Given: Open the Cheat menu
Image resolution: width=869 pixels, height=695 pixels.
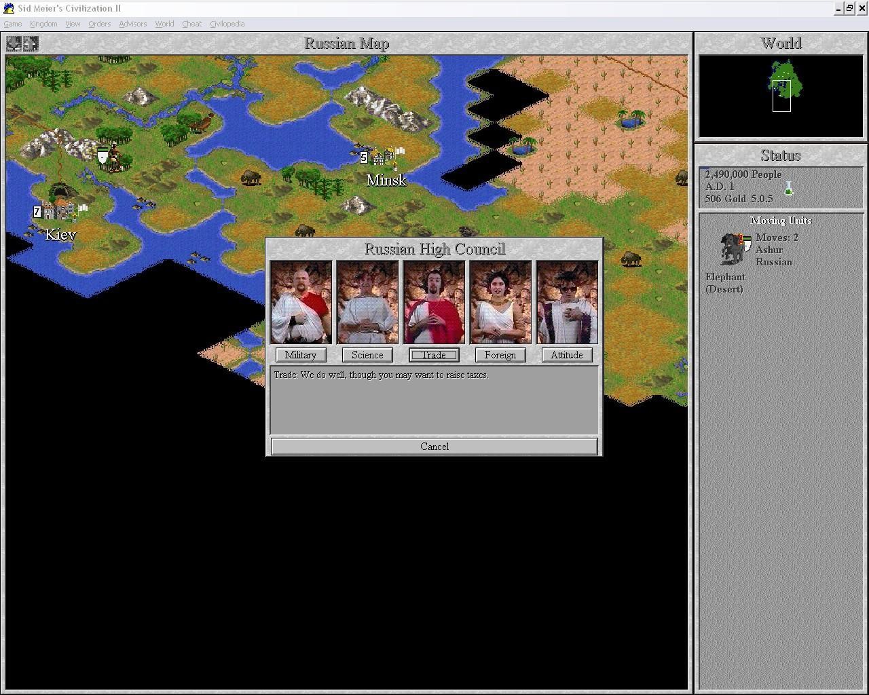Looking at the screenshot, I should (x=191, y=24).
